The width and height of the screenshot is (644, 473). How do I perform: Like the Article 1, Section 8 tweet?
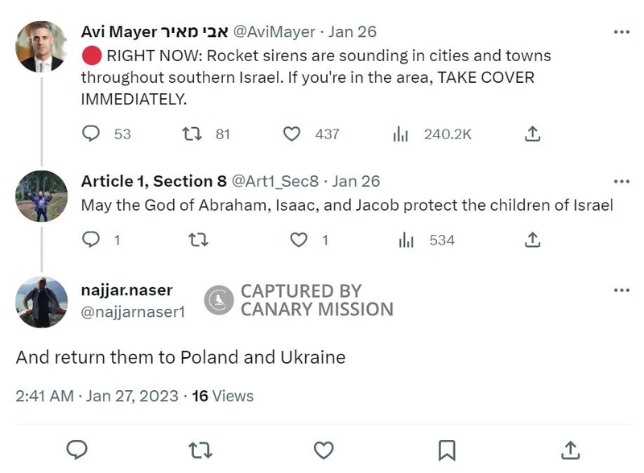[x=299, y=239]
